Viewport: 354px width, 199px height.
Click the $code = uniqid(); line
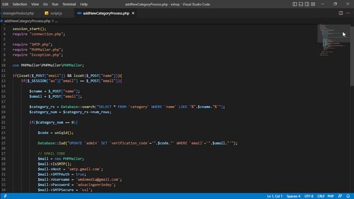[x=55, y=133]
